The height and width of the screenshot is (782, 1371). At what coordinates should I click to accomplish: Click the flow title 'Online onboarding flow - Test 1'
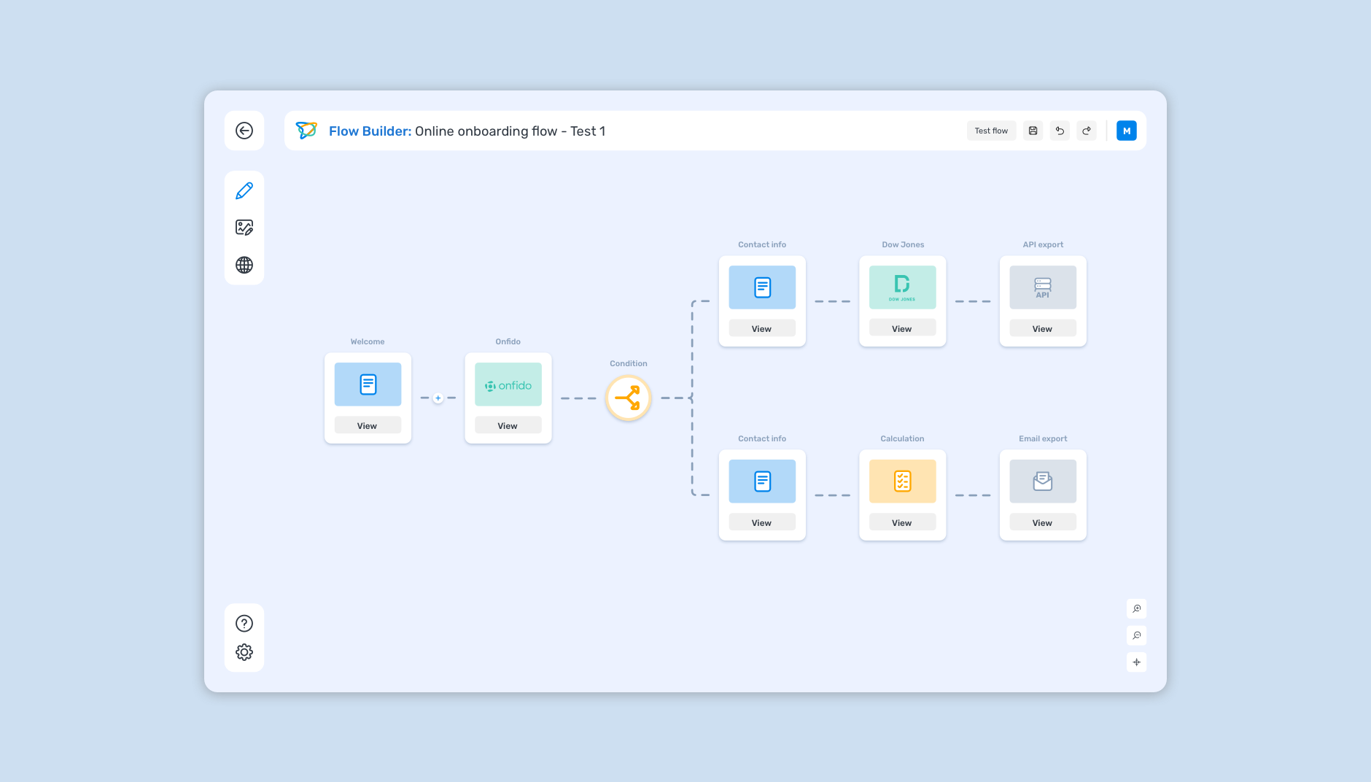(510, 131)
